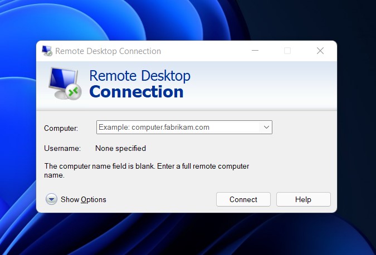Click into the Computer name field

[184, 127]
